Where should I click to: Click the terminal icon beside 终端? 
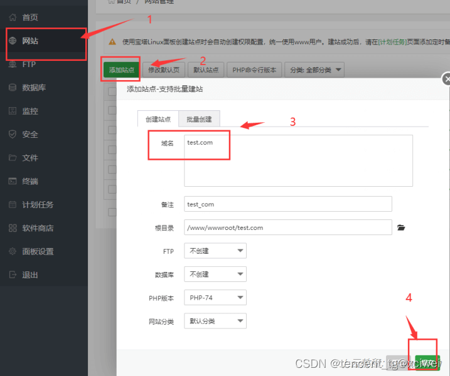[13, 181]
